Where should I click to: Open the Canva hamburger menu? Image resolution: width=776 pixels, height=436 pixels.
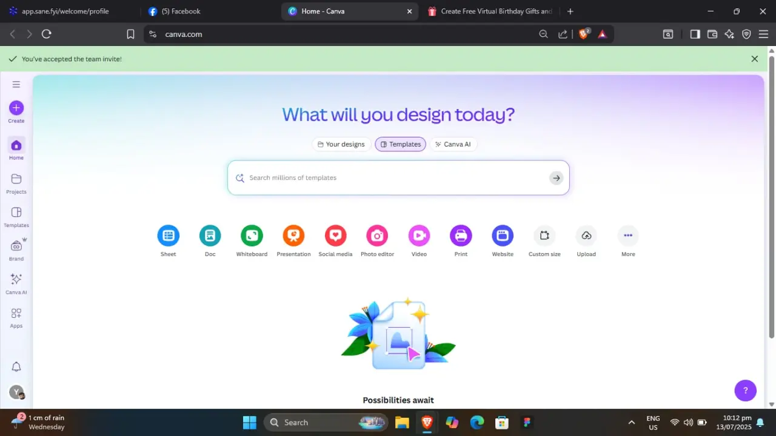tap(16, 84)
